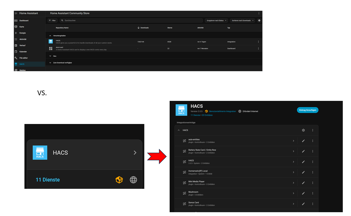
Task: Collapse the sidebar with the hamburger toggle
Action: point(16,13)
